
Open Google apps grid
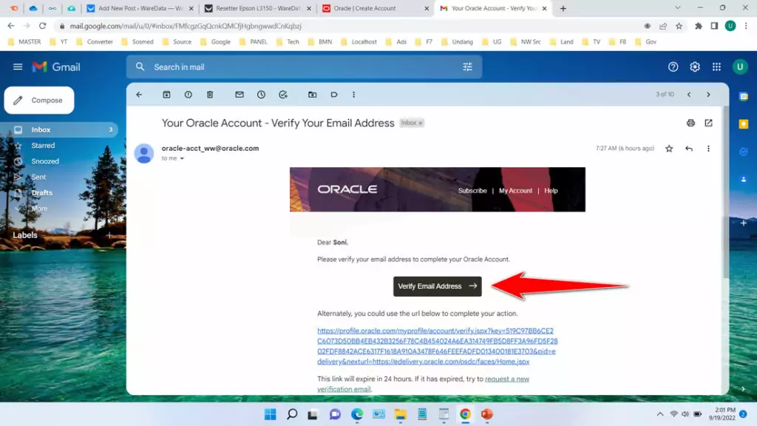tap(716, 67)
